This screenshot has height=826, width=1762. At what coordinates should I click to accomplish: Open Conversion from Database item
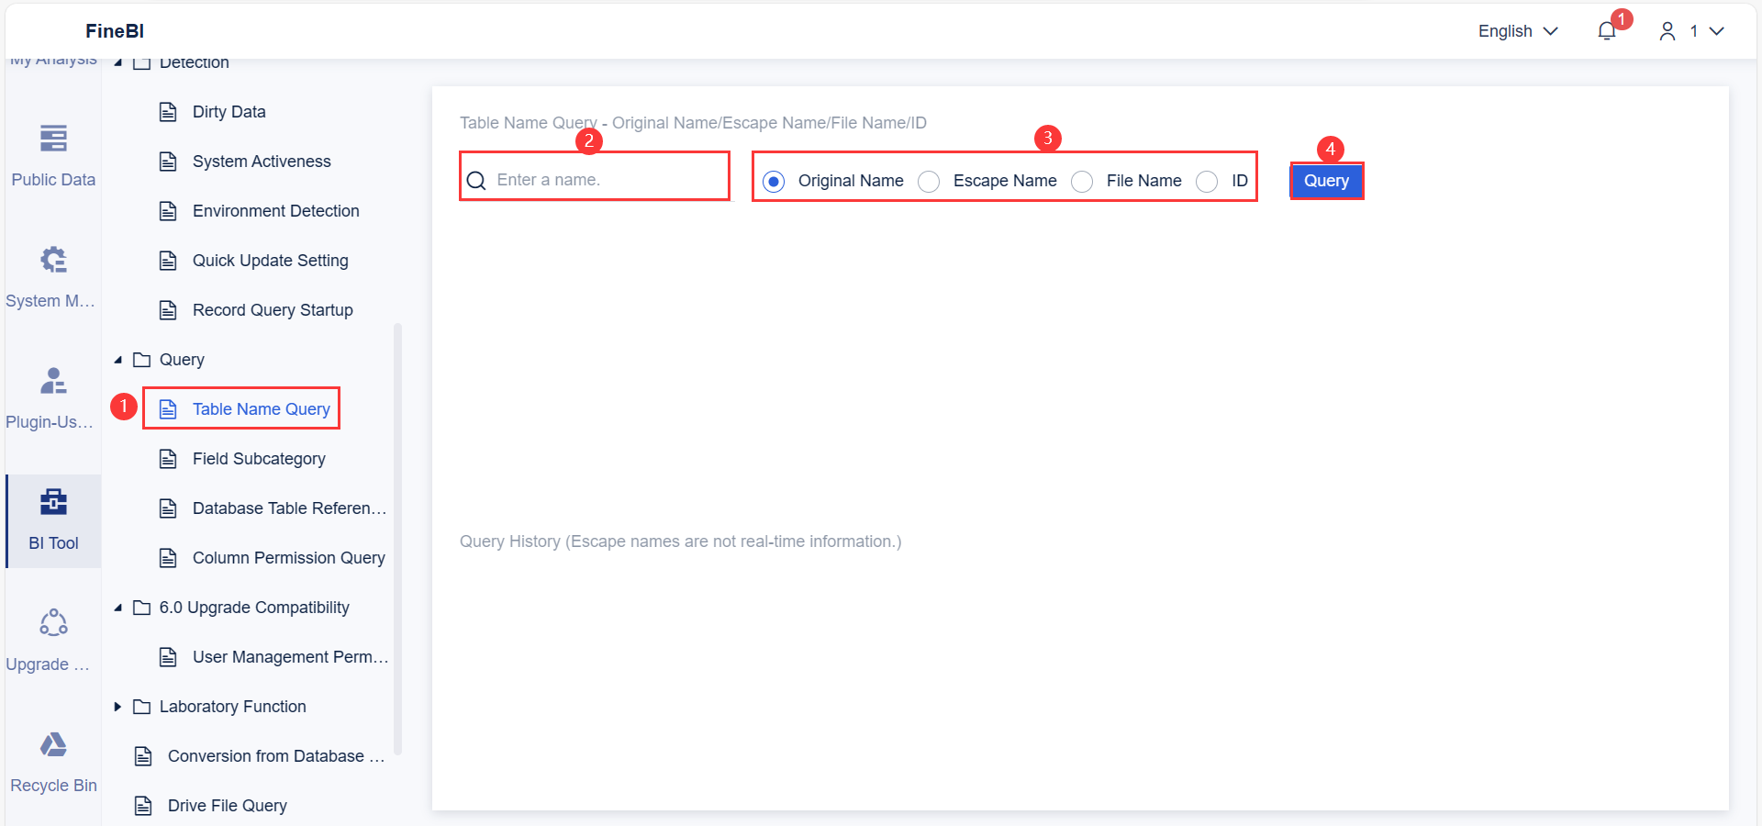click(276, 756)
